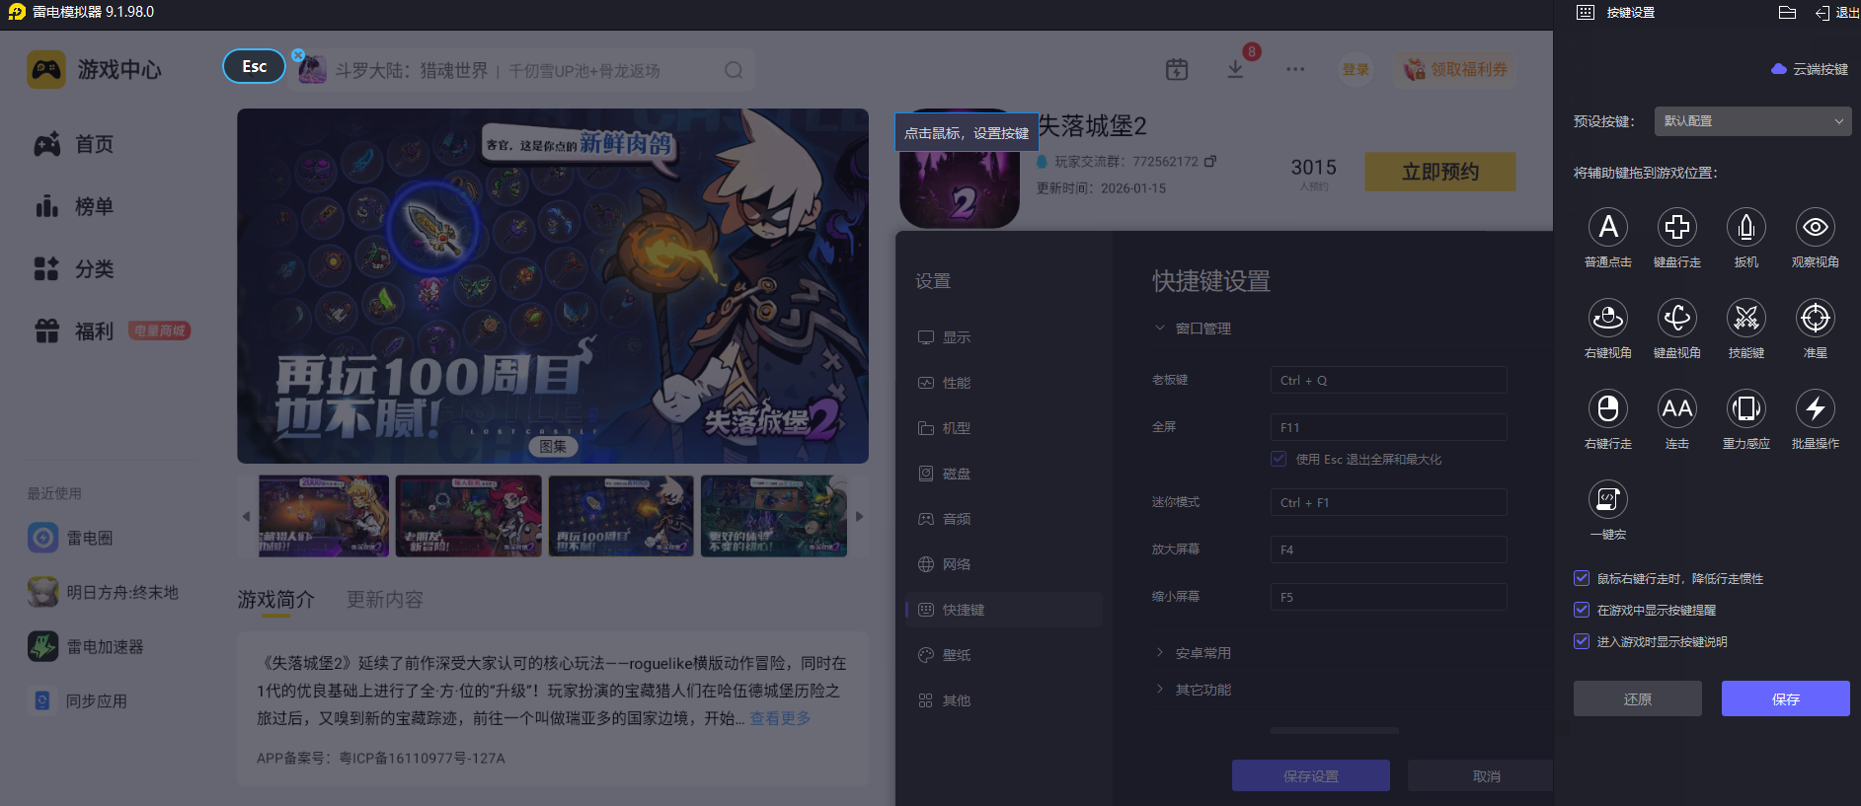The width and height of the screenshot is (1861, 806).
Task: Open 性能 settings tab
Action: [x=1004, y=383]
